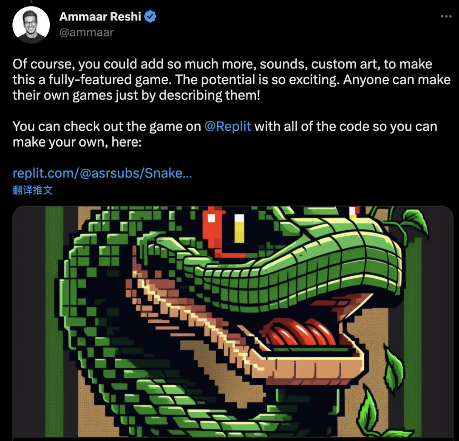This screenshot has width=459, height=441.
Task: Click the snake's yellow and white eye
Action: pos(239,228)
